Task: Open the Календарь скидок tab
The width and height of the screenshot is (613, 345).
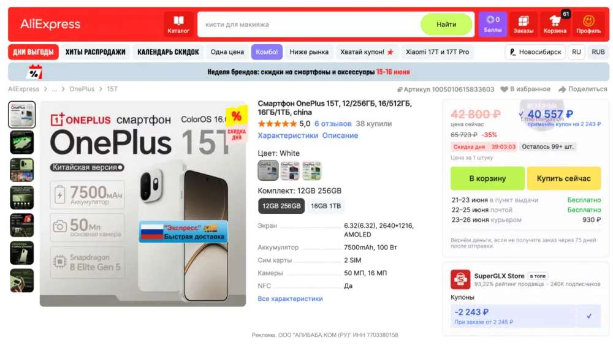Action: point(168,52)
